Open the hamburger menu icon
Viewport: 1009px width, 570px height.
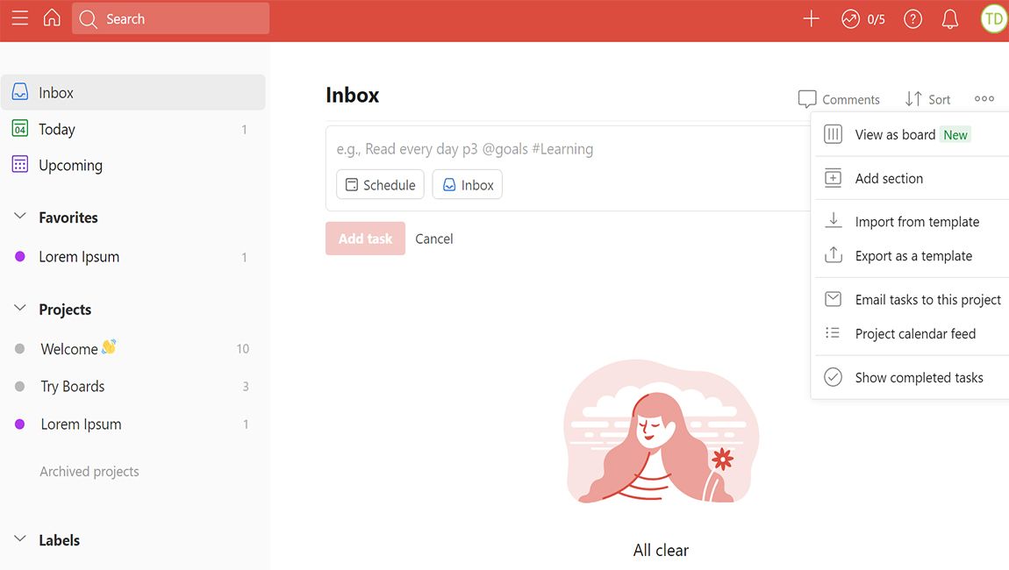19,18
